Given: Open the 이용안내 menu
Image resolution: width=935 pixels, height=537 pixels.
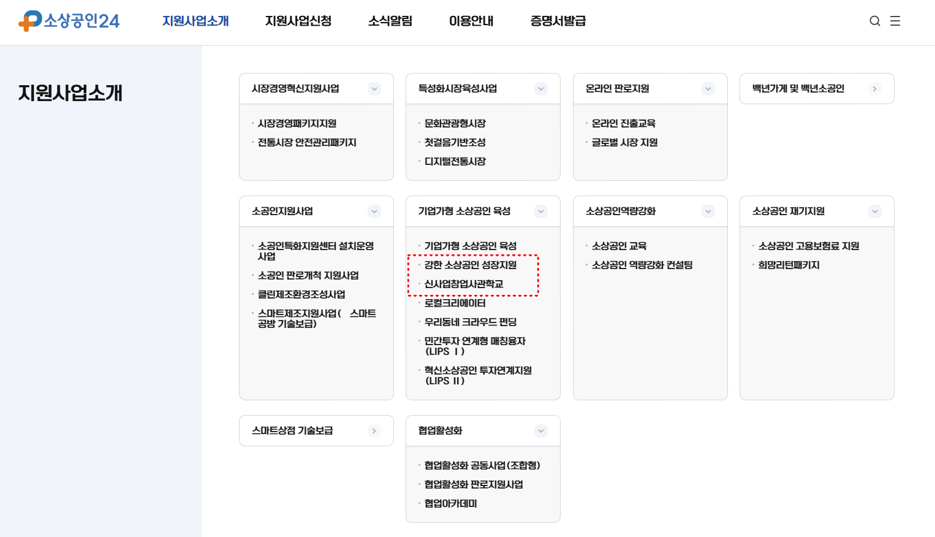Looking at the screenshot, I should (x=471, y=21).
